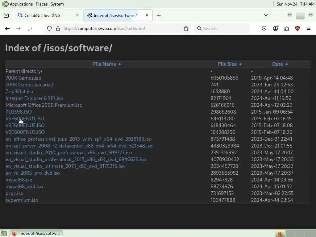Reload the current page
Viewport: 316px width, 237px height.
pyautogui.click(x=30, y=29)
